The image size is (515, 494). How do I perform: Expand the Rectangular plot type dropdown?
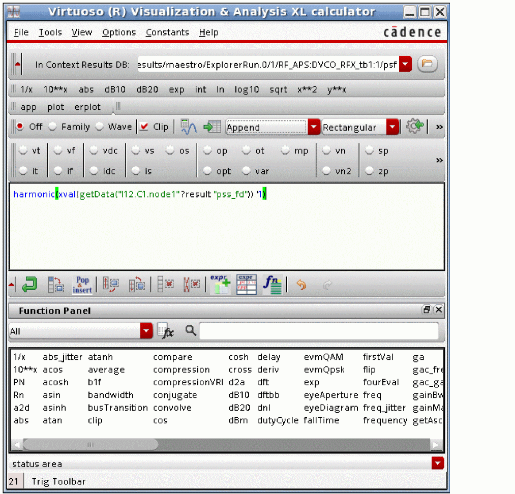pos(392,127)
